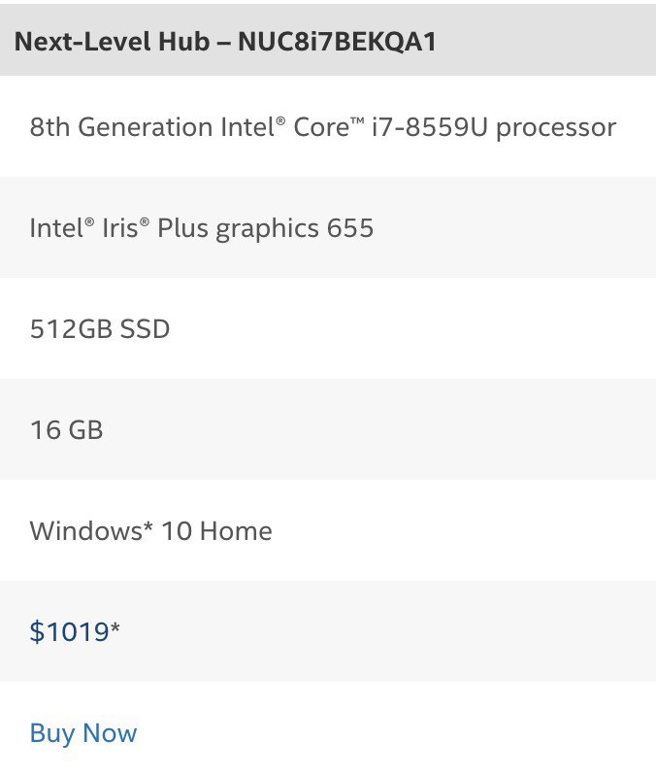
Task: Click the word Plus in graphics row
Action: 182,228
